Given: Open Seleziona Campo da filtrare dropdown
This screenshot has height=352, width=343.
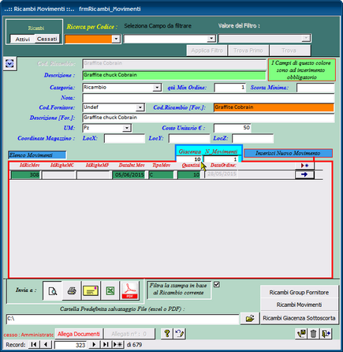Looking at the screenshot, I should click(x=211, y=39).
